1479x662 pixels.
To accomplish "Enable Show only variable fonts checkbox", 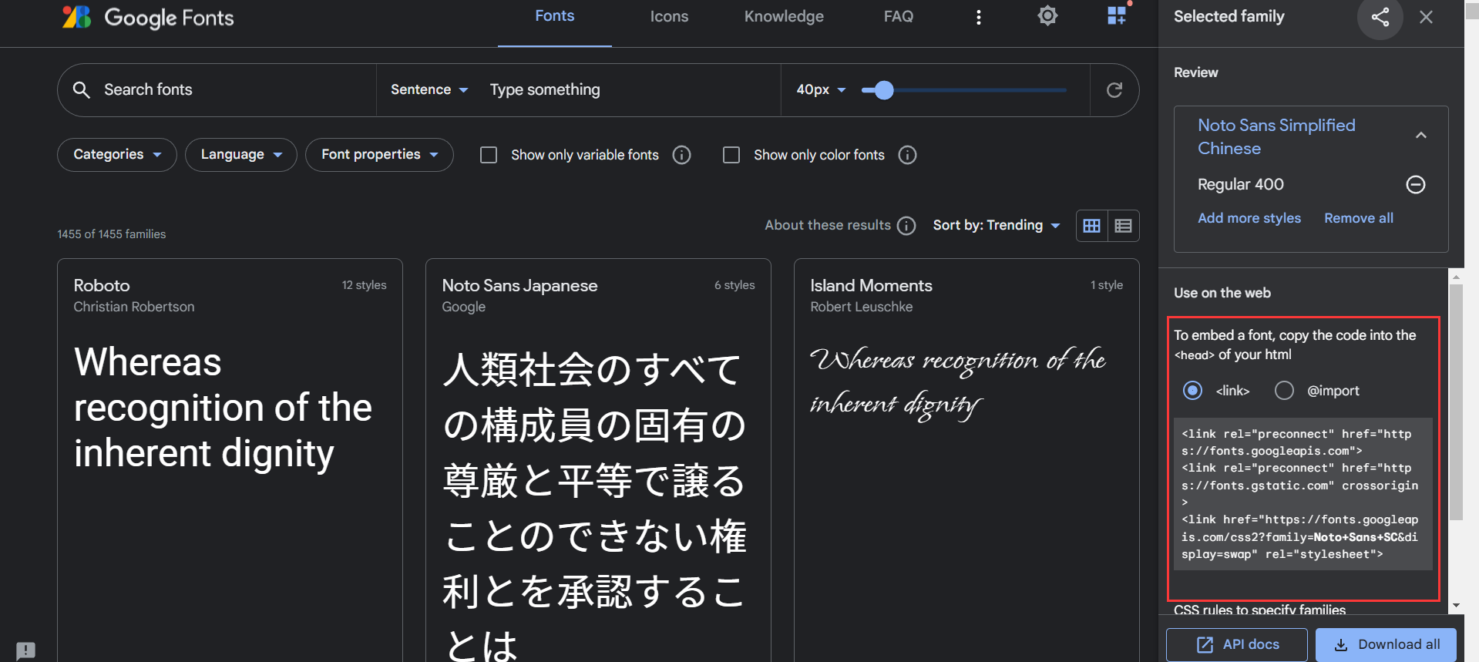I will point(489,155).
